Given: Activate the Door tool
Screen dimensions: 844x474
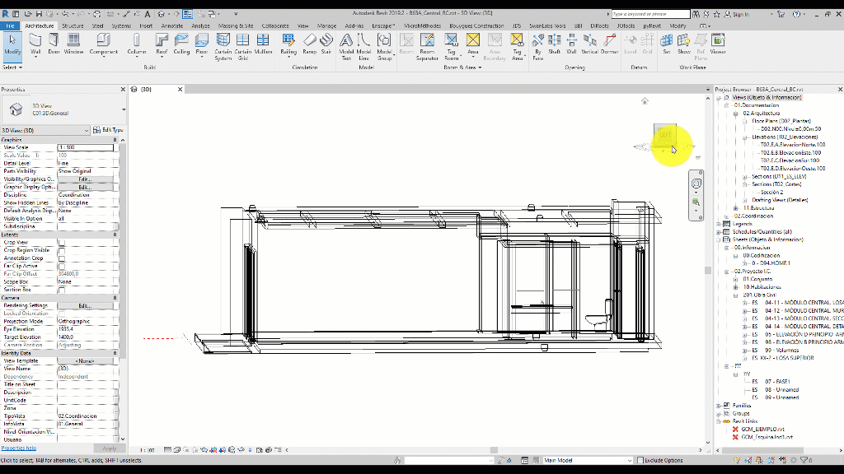Looking at the screenshot, I should pos(54,44).
